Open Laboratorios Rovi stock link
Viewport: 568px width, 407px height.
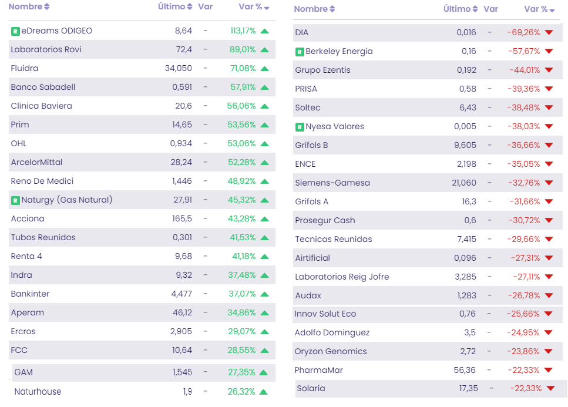(x=46, y=50)
